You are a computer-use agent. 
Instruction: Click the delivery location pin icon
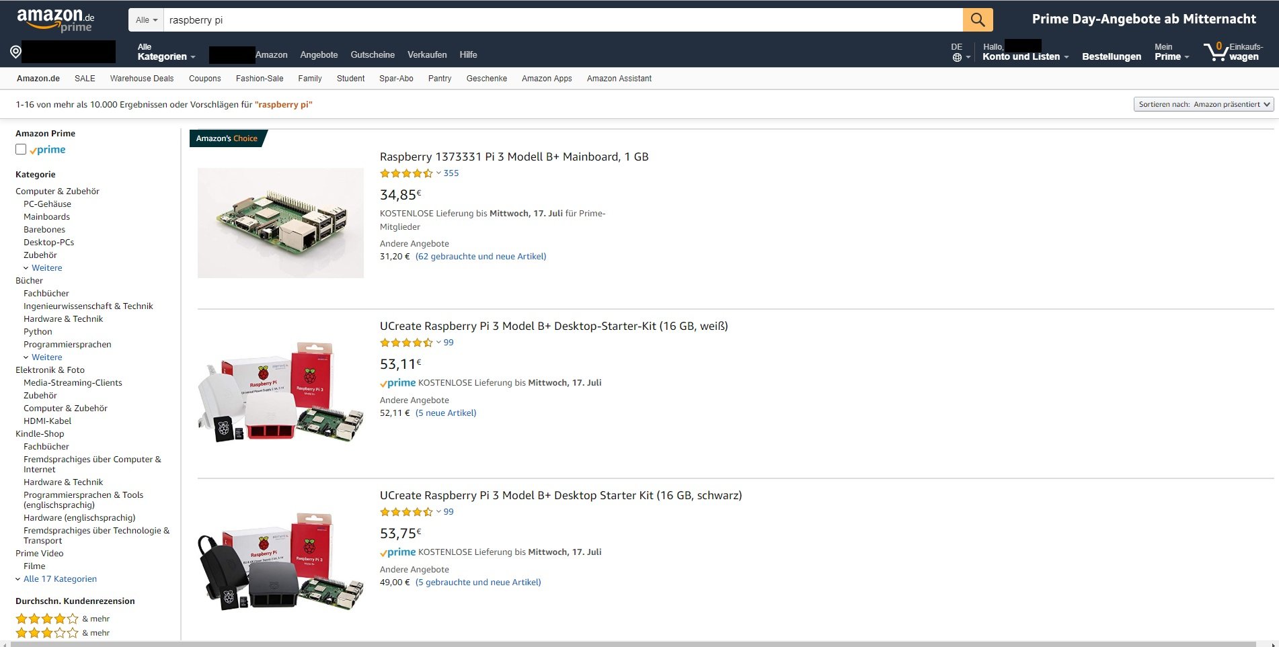15,52
